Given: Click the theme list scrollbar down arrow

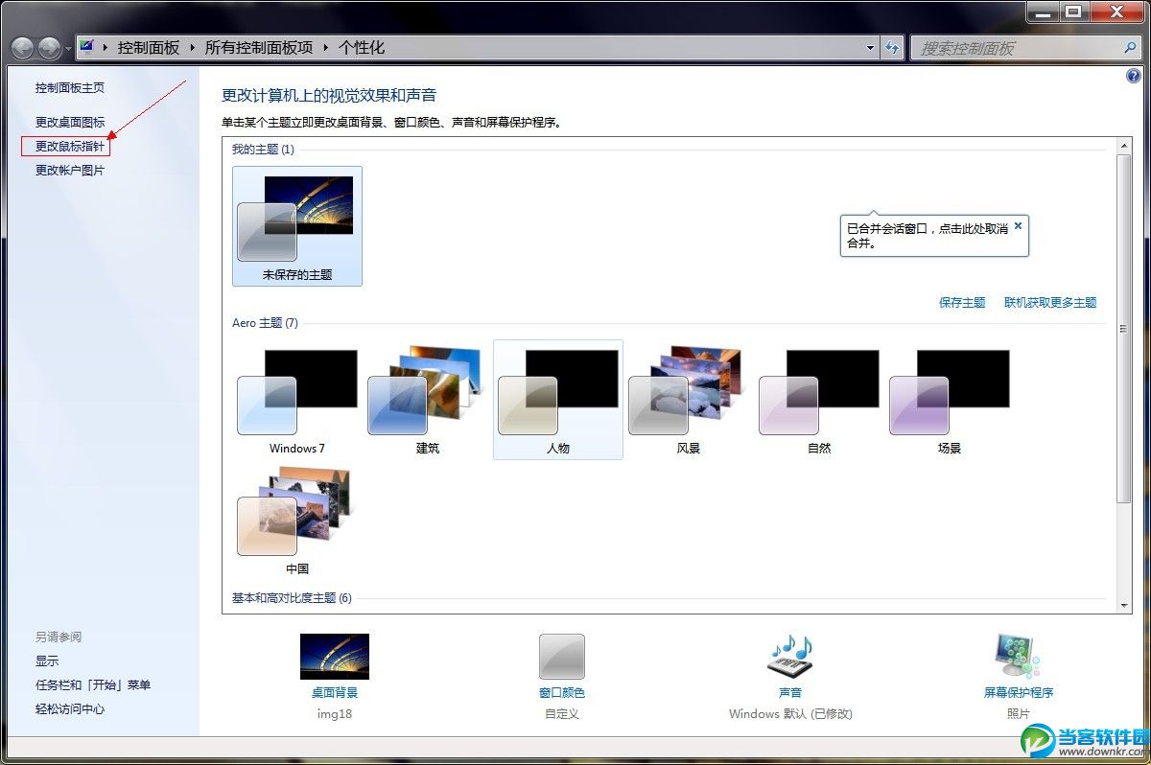Looking at the screenshot, I should pyautogui.click(x=1124, y=606).
